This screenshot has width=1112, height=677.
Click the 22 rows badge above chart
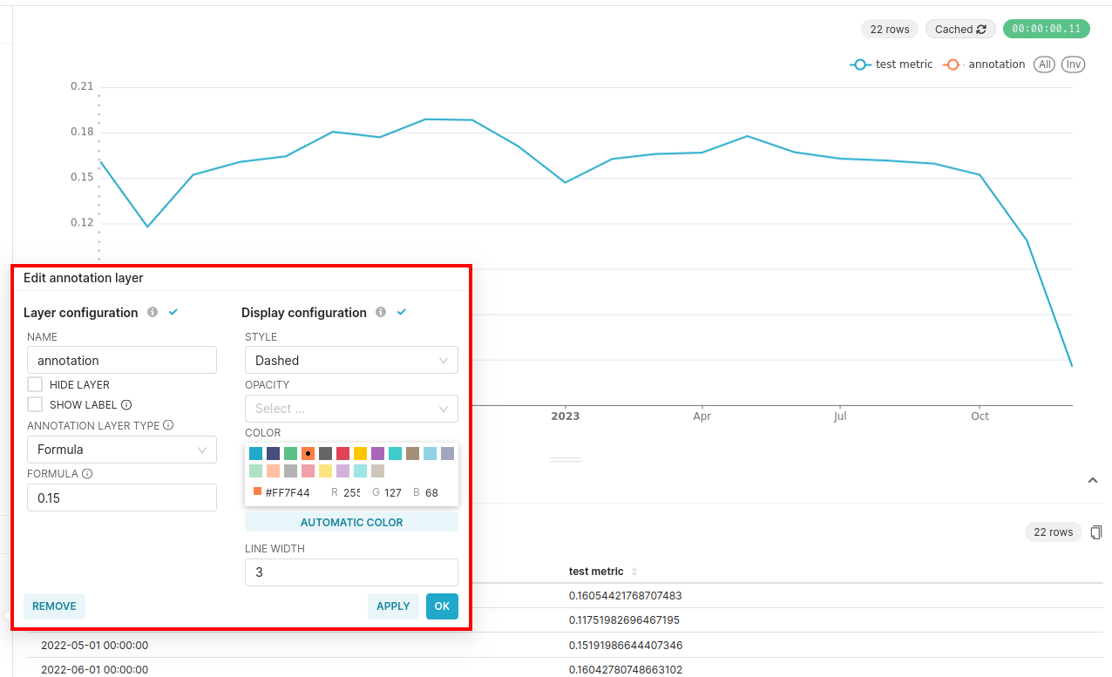click(x=890, y=30)
